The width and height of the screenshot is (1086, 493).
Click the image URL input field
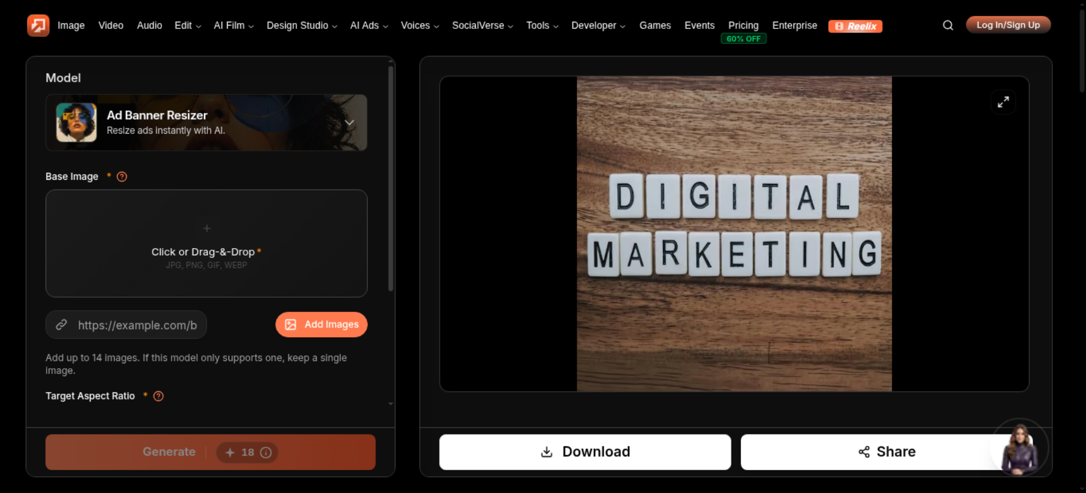(126, 325)
